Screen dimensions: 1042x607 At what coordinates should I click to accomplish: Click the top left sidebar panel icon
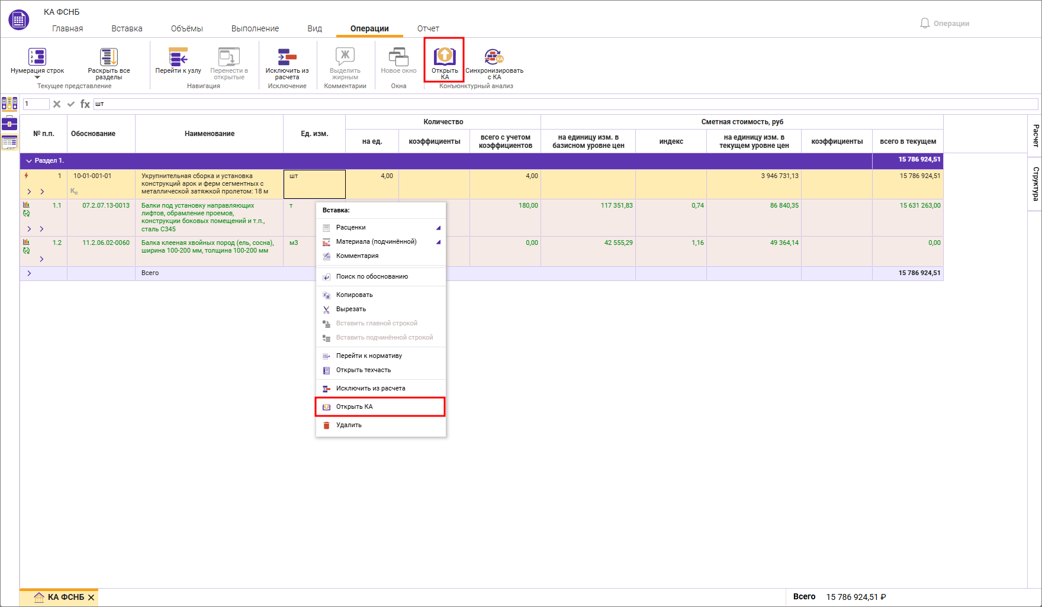[9, 104]
